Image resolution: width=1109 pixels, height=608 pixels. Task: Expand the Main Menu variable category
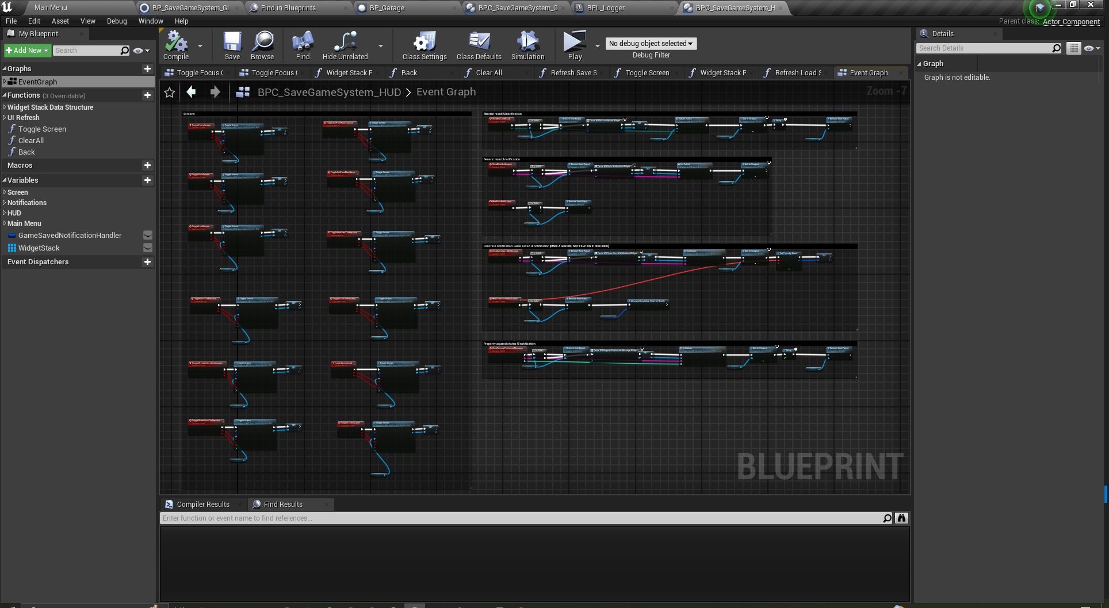coord(5,223)
